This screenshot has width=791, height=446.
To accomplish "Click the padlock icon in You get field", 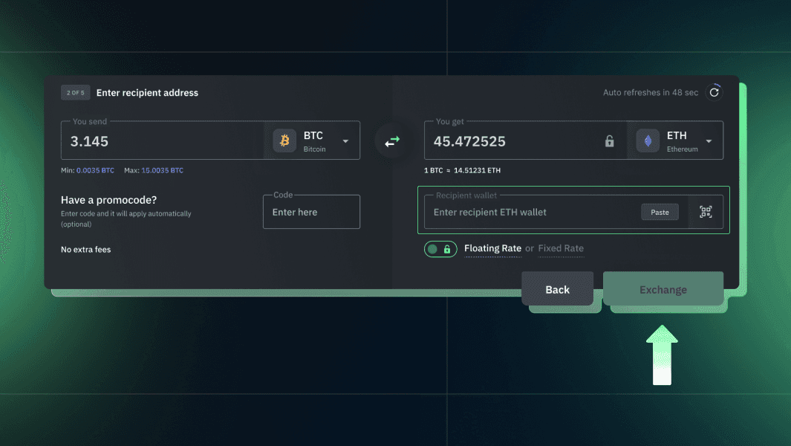I will pyautogui.click(x=609, y=141).
